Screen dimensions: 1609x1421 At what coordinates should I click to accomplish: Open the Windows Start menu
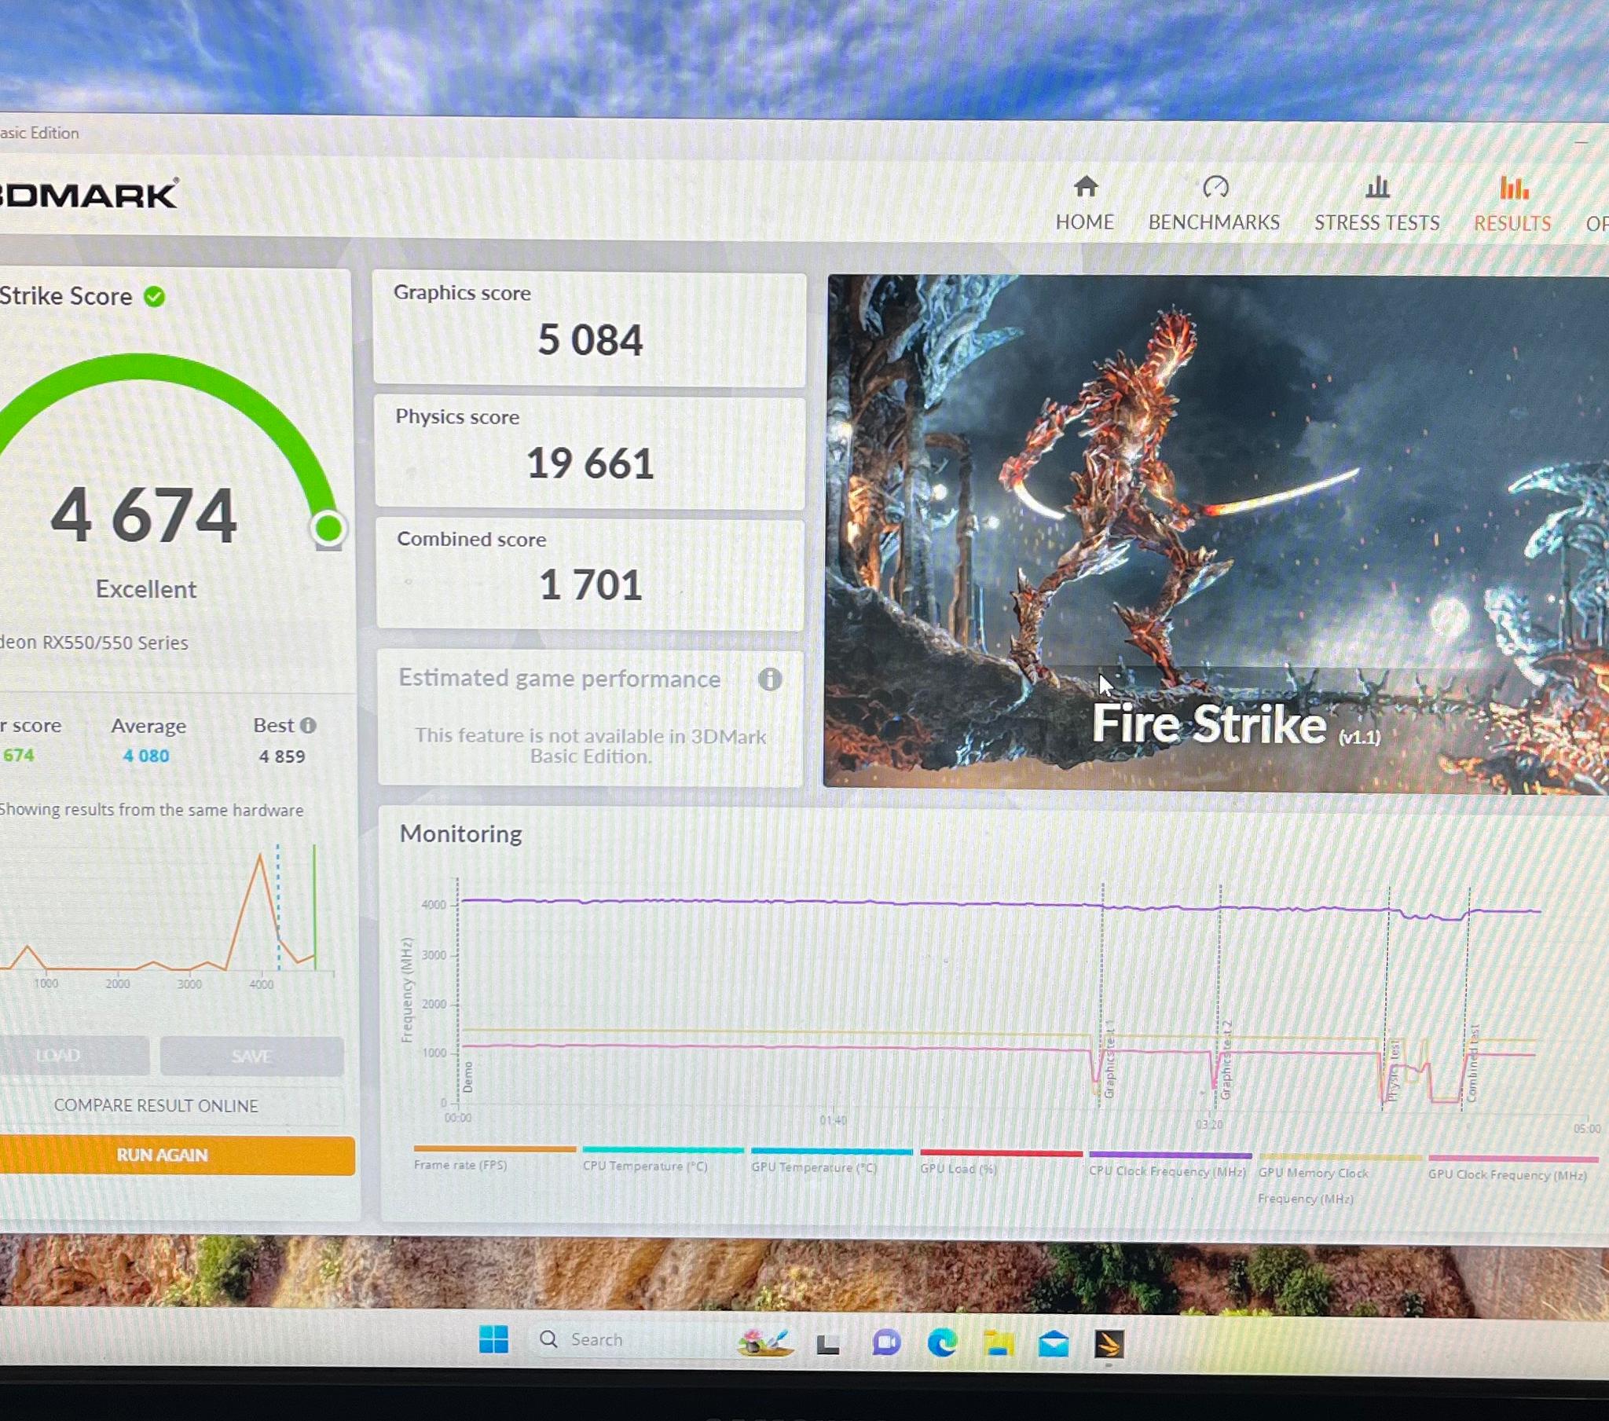(493, 1339)
